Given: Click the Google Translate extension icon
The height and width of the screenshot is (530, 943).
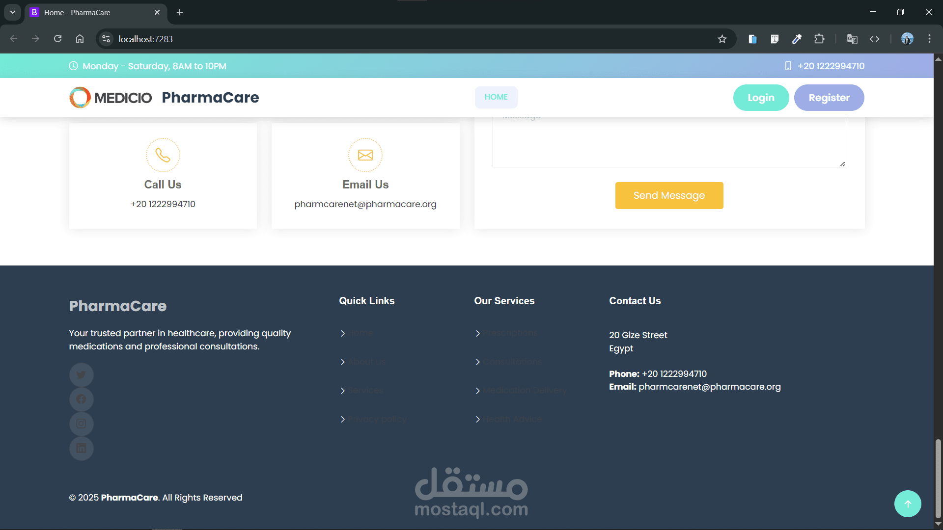Looking at the screenshot, I should pos(852,39).
